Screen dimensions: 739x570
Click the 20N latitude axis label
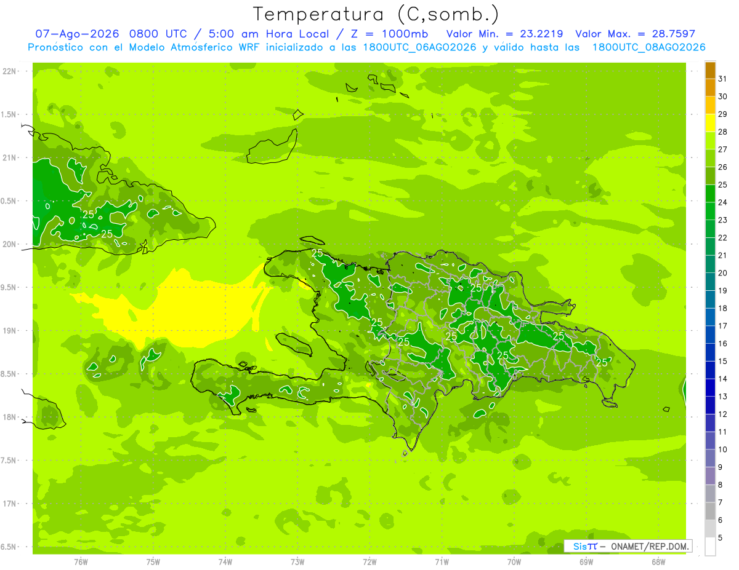(10, 244)
